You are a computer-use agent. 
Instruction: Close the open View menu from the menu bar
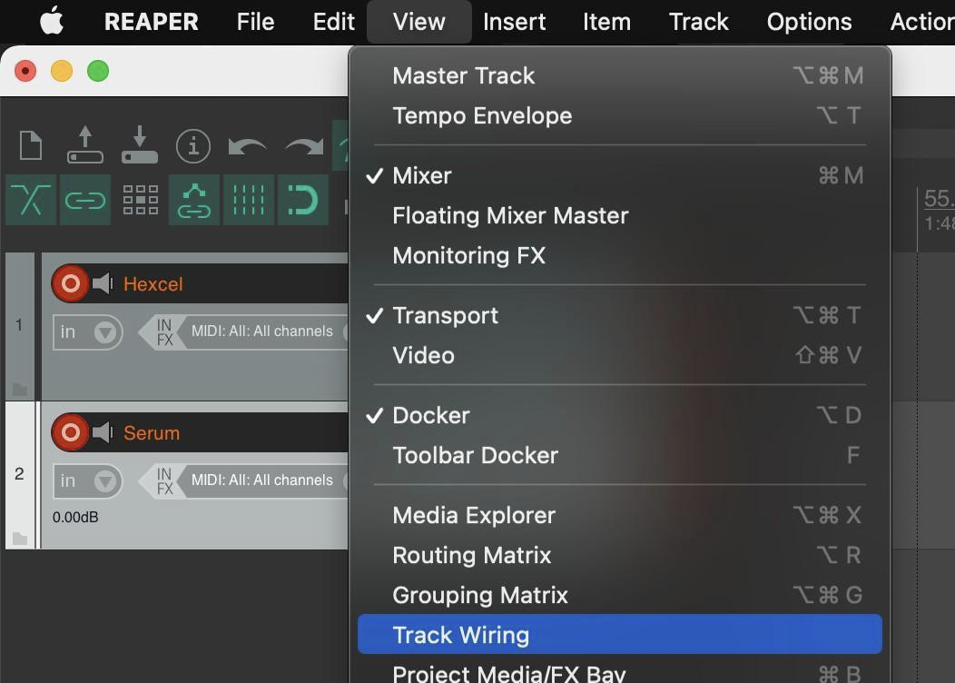point(419,22)
